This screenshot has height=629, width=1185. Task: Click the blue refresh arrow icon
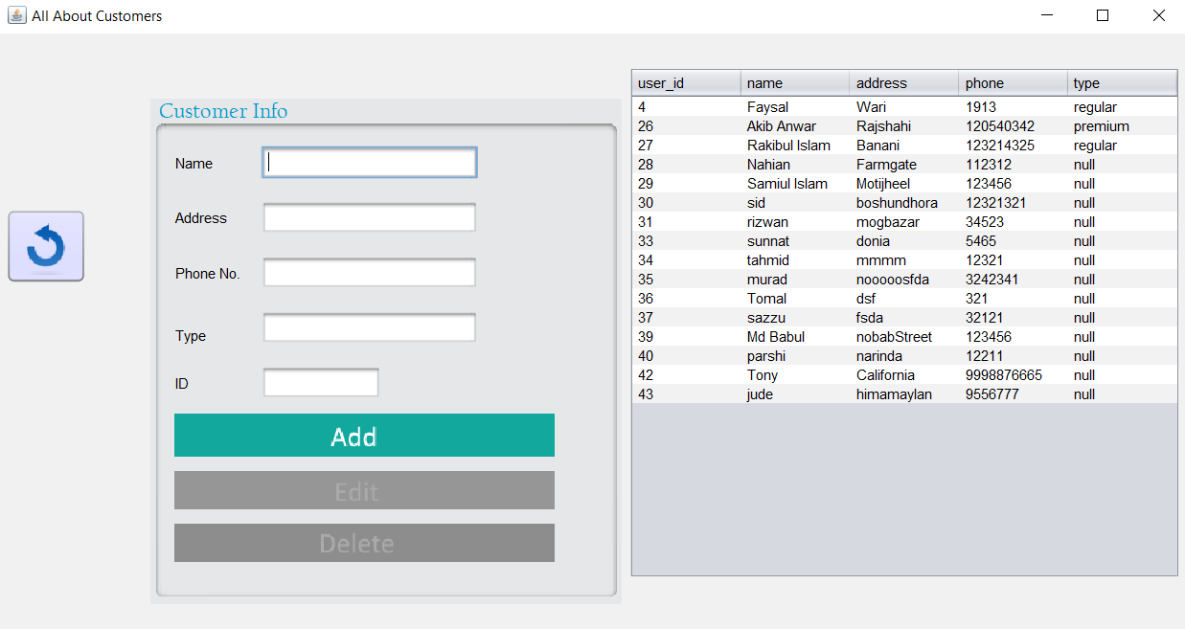pos(46,246)
